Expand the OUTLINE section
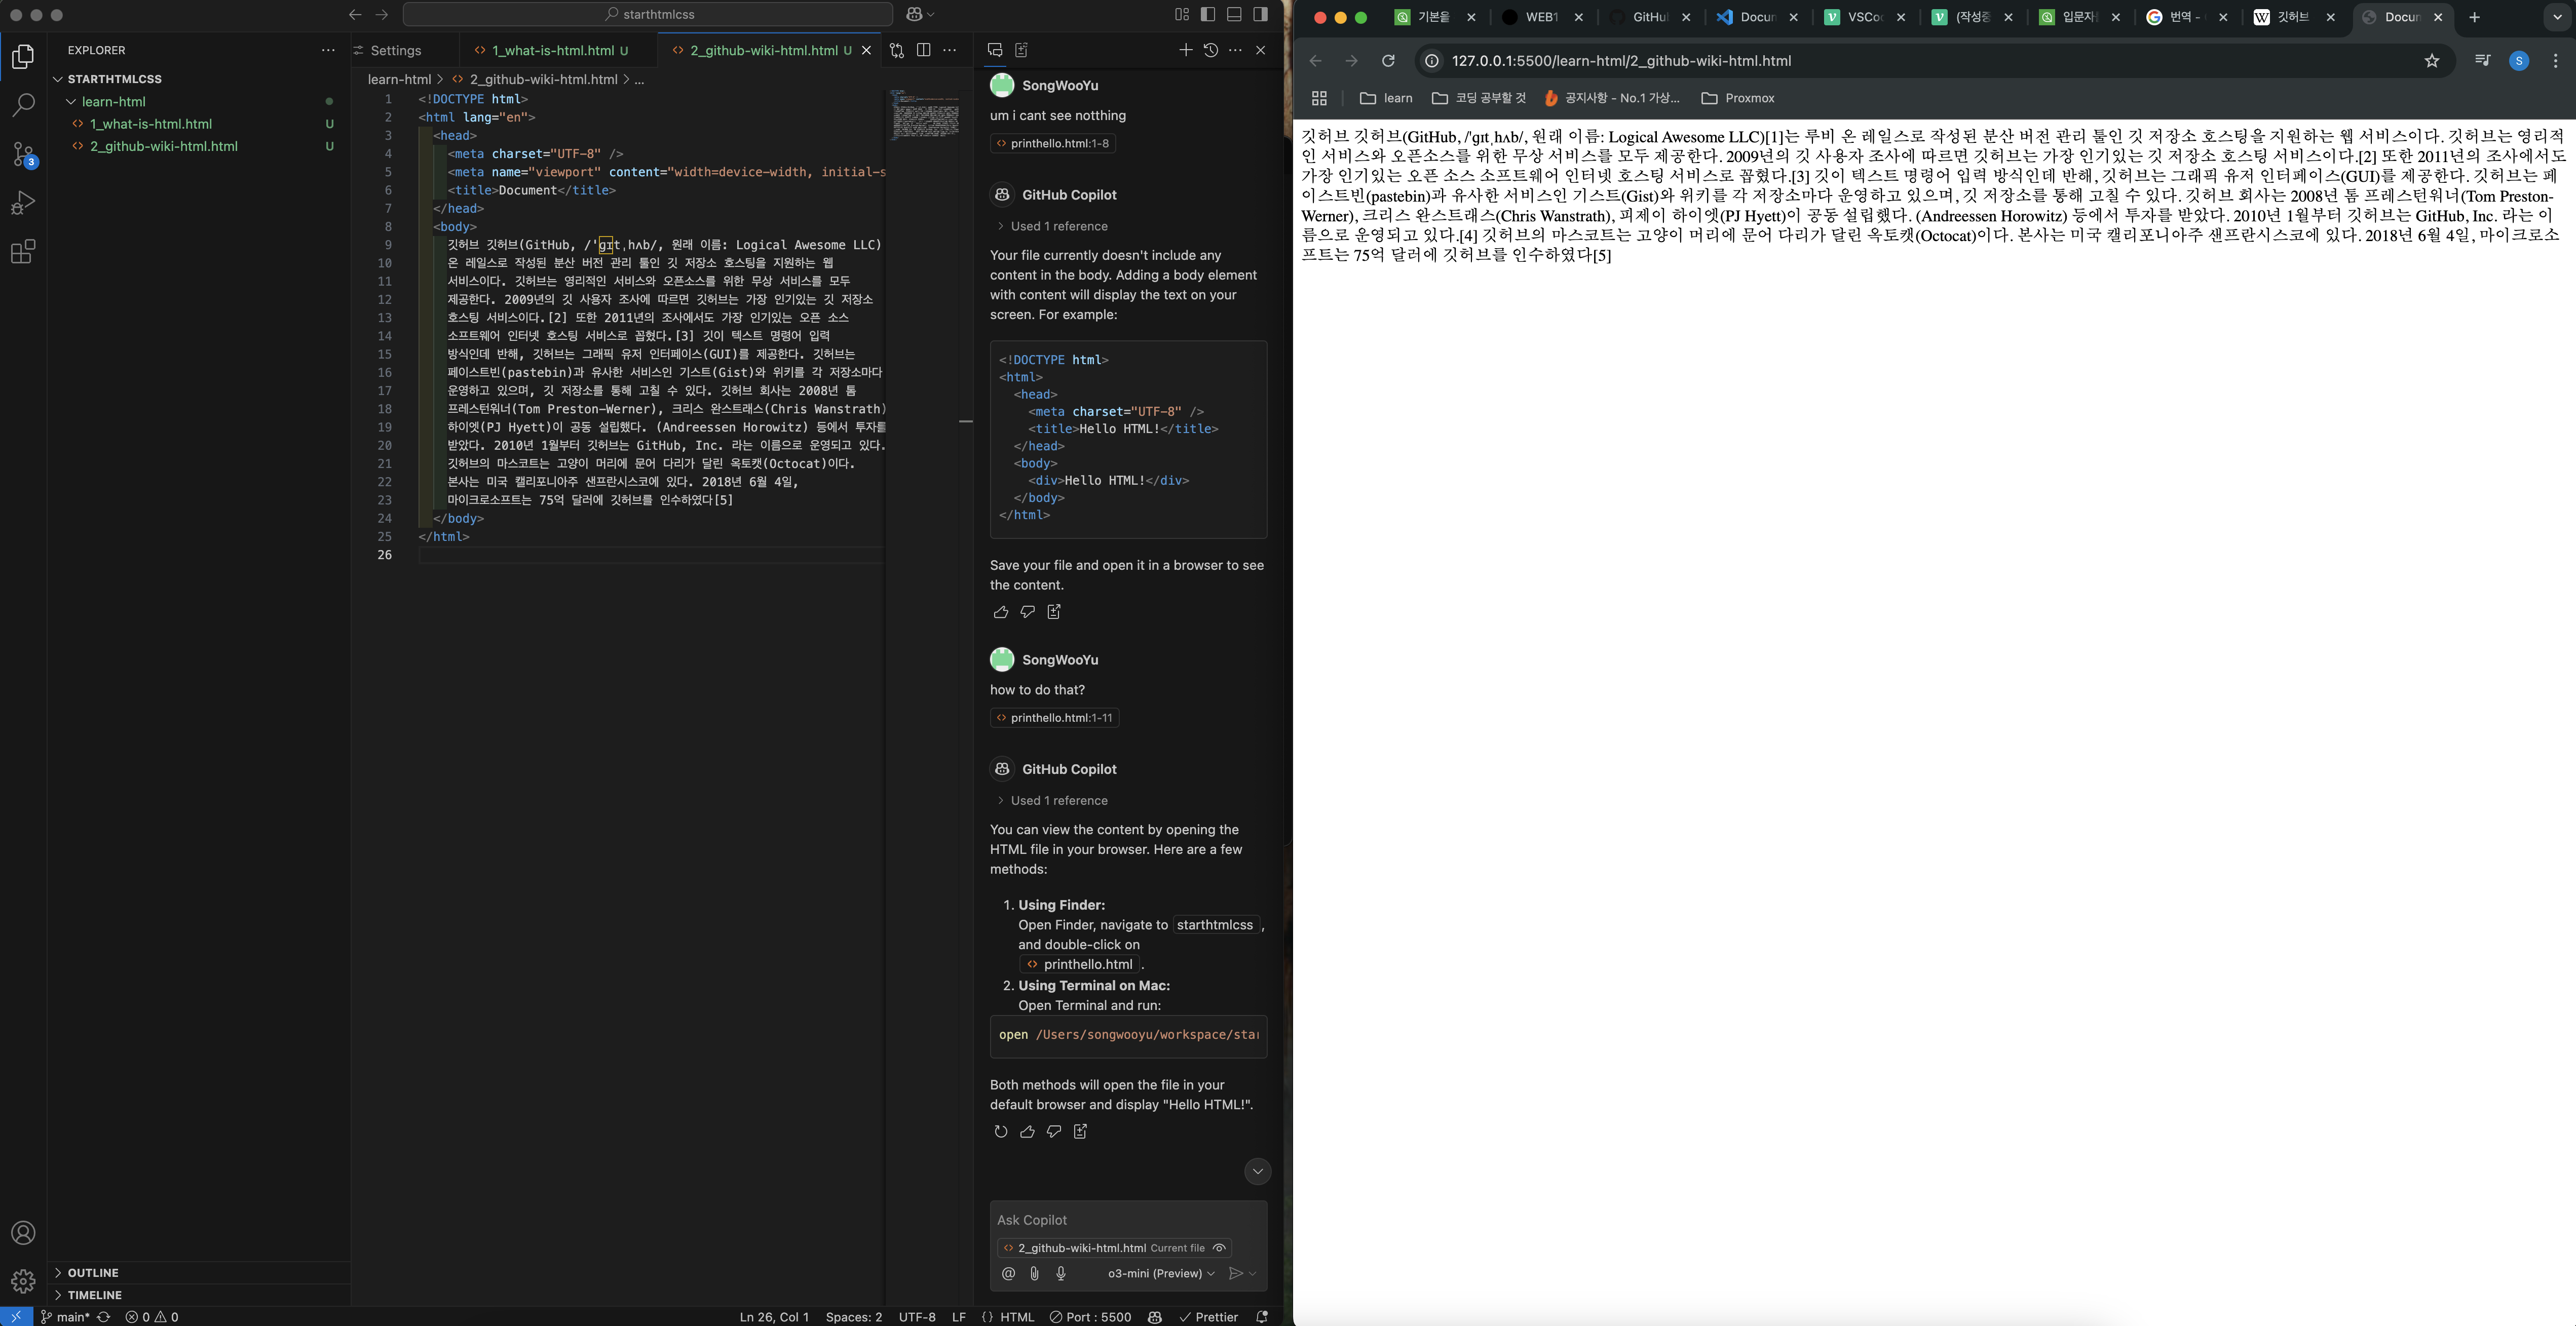The height and width of the screenshot is (1326, 2576). pos(93,1272)
